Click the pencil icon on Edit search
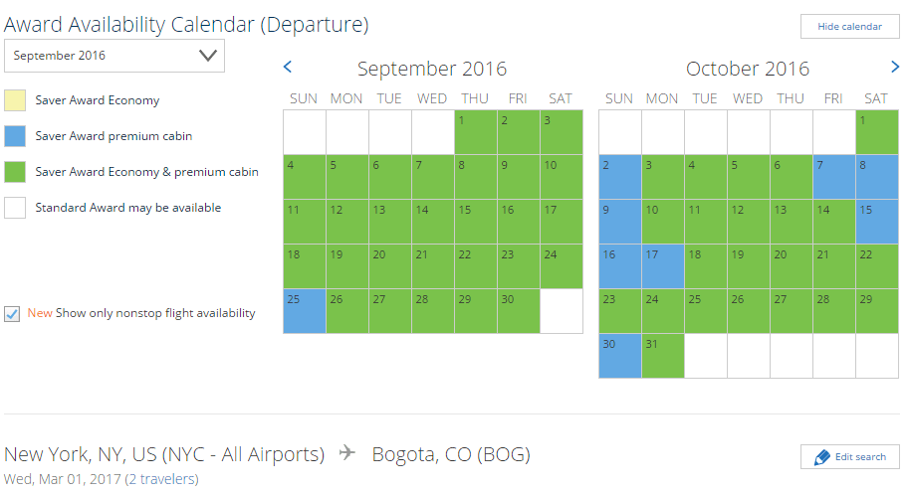 click(x=821, y=457)
